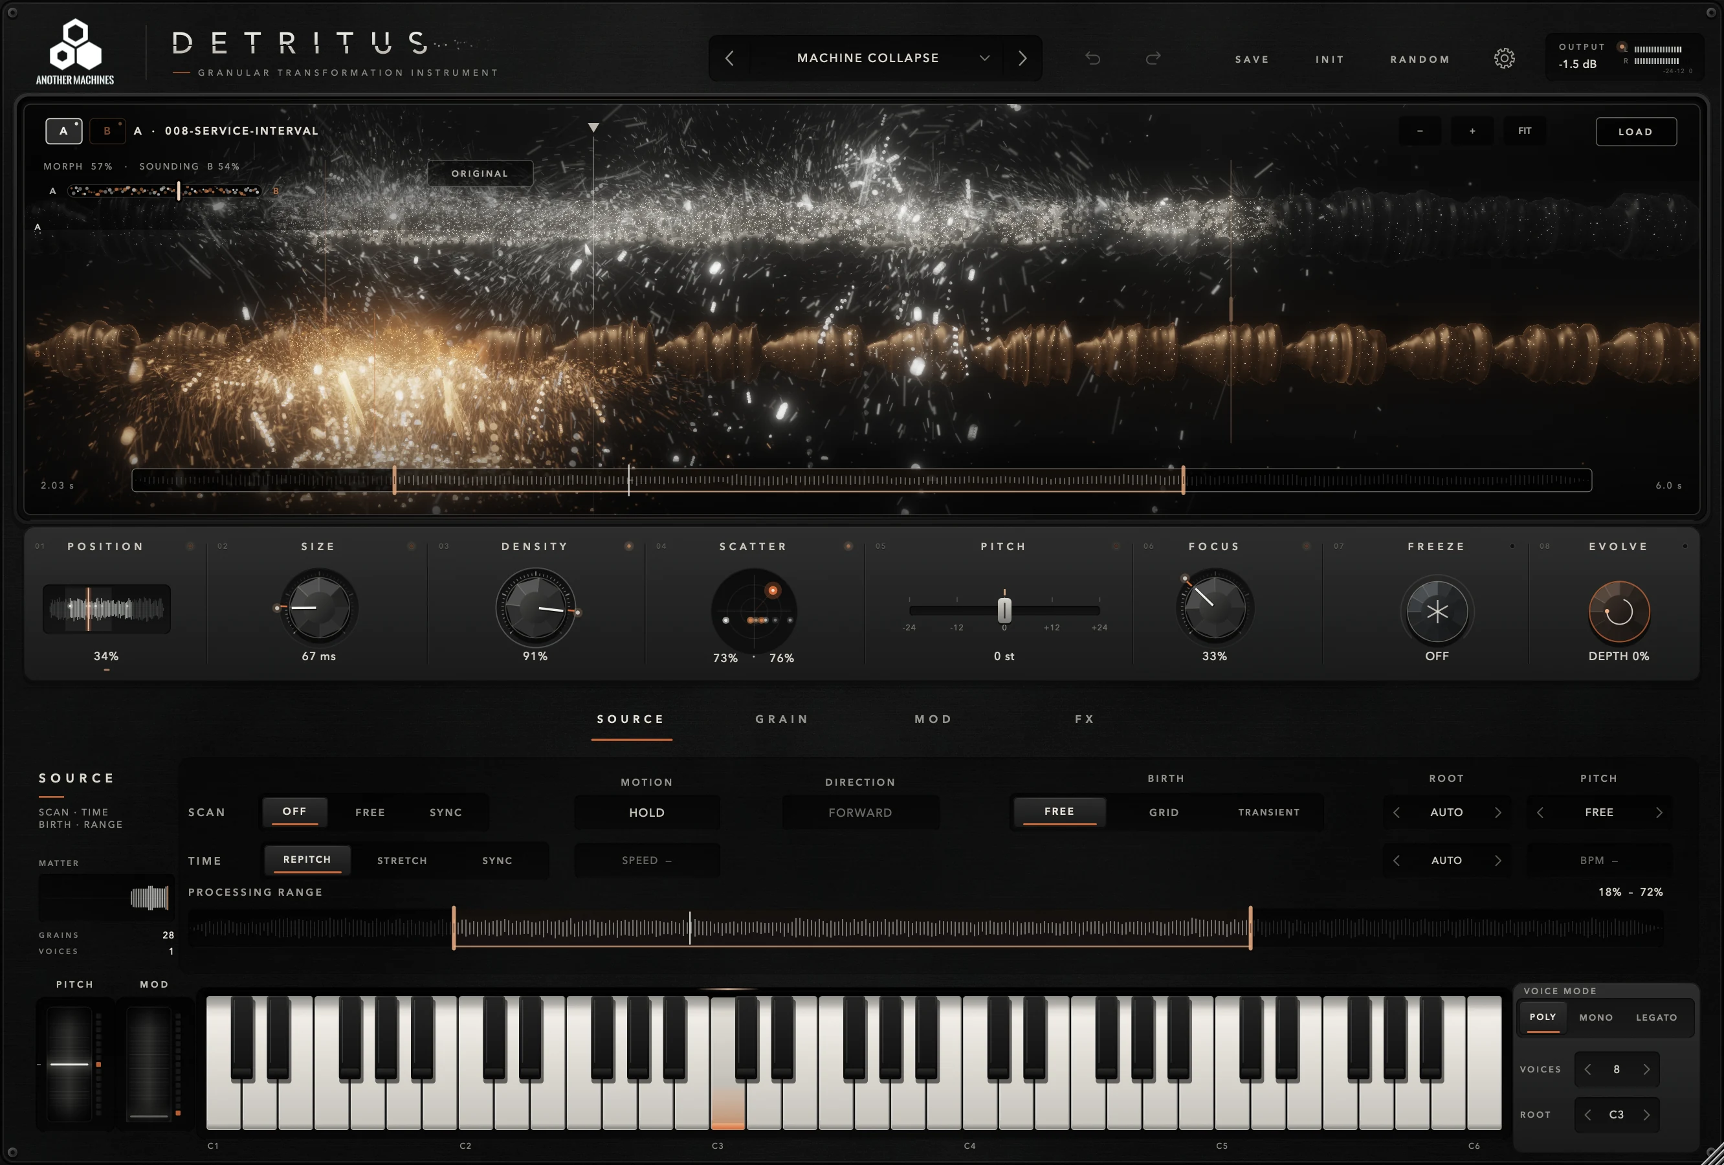Set SCAN mode to SYNC
This screenshot has width=1724, height=1165.
[x=446, y=812]
